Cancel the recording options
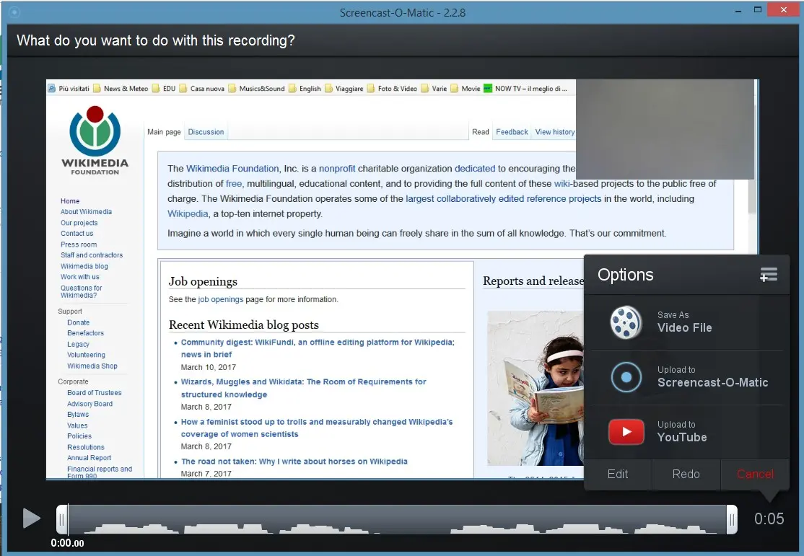 coord(755,474)
